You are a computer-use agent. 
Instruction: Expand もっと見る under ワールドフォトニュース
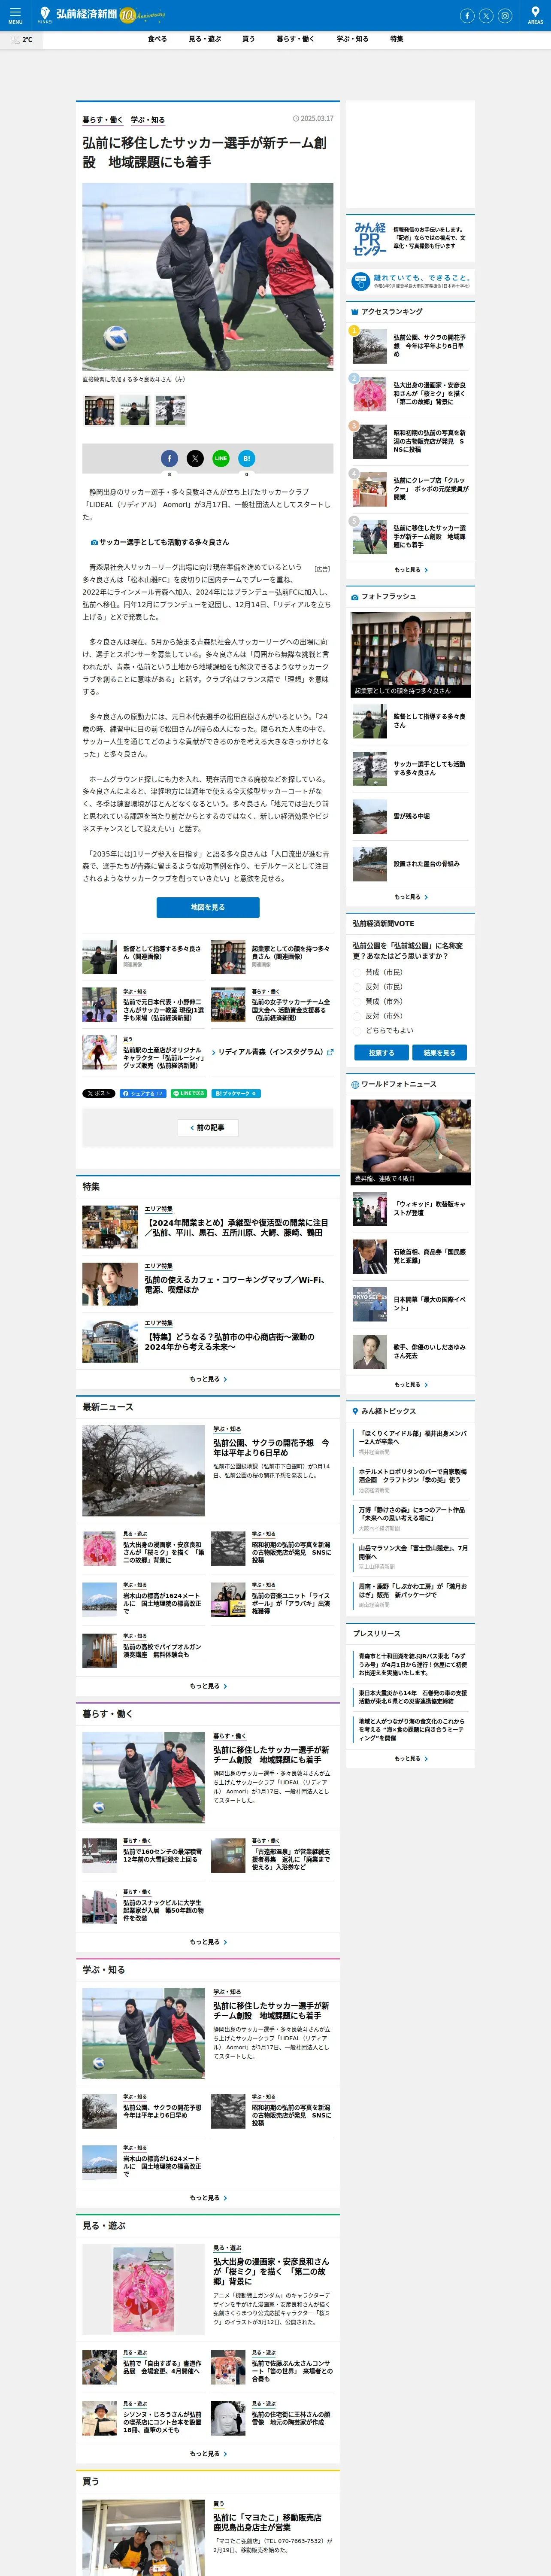click(x=410, y=1385)
